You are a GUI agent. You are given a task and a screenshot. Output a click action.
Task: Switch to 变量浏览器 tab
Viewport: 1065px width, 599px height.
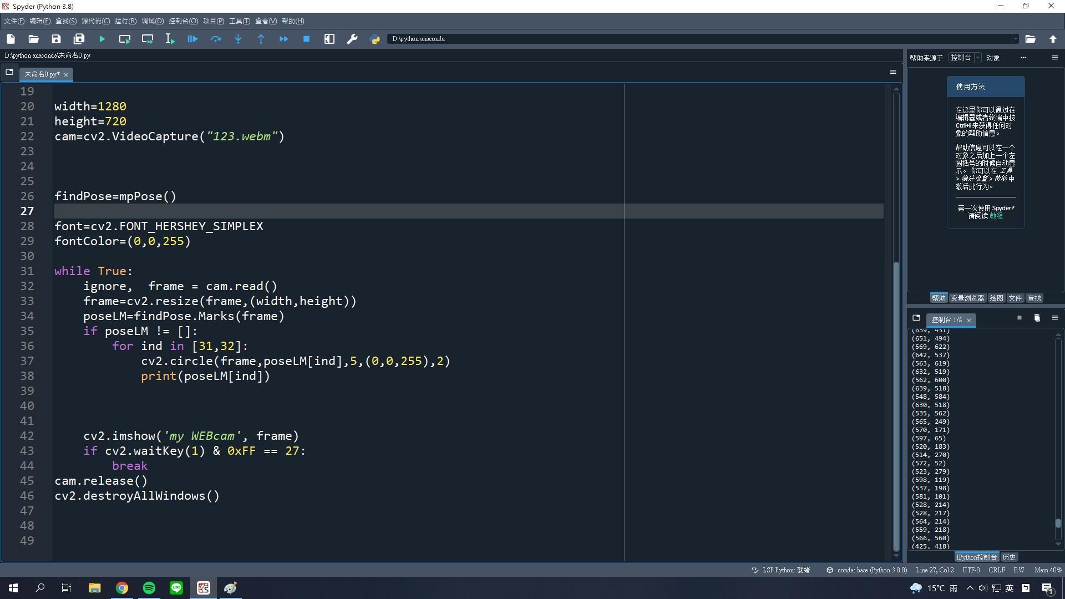click(x=967, y=298)
